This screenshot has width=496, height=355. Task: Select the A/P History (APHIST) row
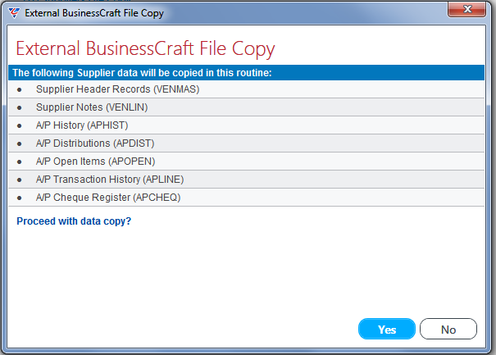click(246, 125)
